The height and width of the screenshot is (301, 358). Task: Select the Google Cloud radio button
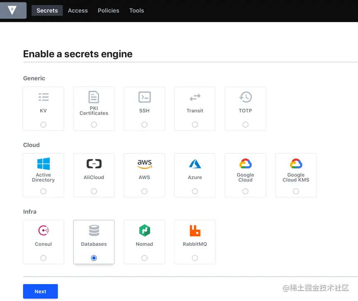(245, 191)
